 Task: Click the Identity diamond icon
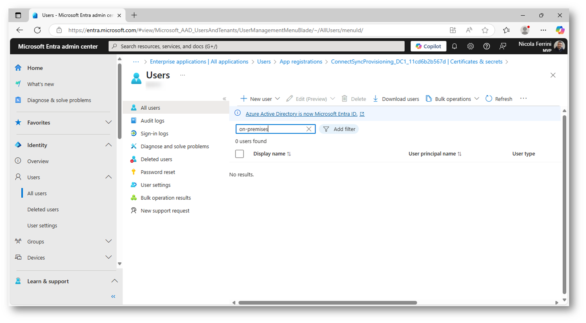click(x=18, y=145)
